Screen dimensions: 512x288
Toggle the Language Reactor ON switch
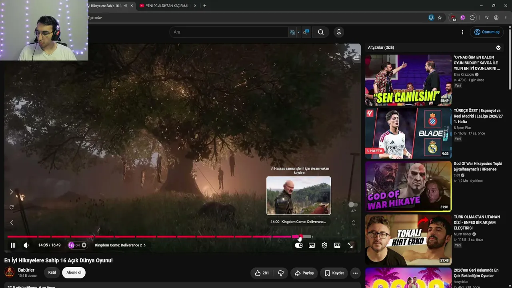click(x=74, y=245)
